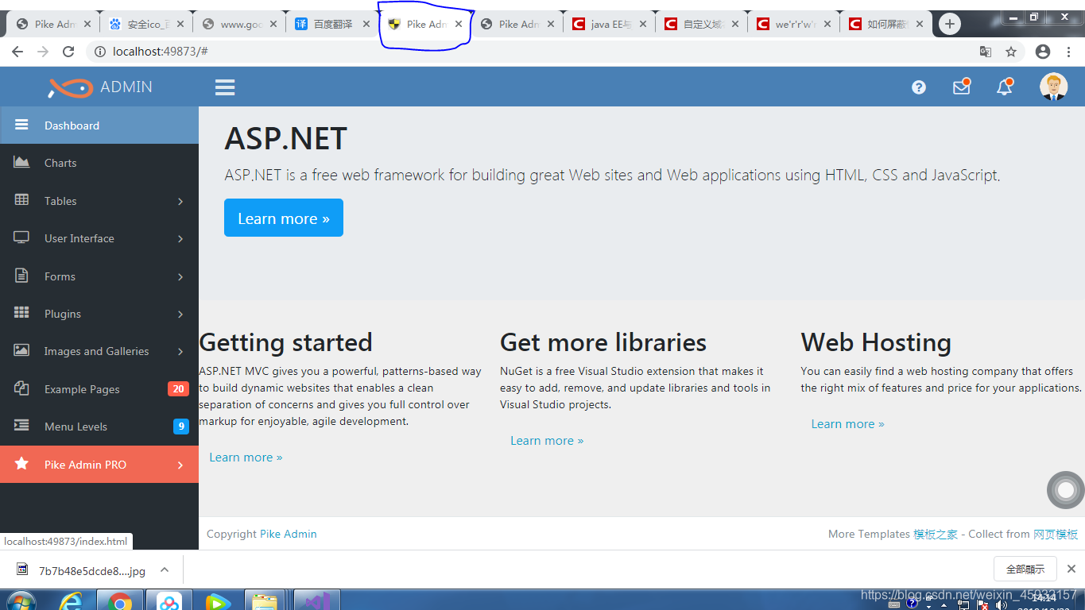This screenshot has width=1085, height=610.
Task: Click the Menu Levels indent icon
Action: pyautogui.click(x=21, y=426)
